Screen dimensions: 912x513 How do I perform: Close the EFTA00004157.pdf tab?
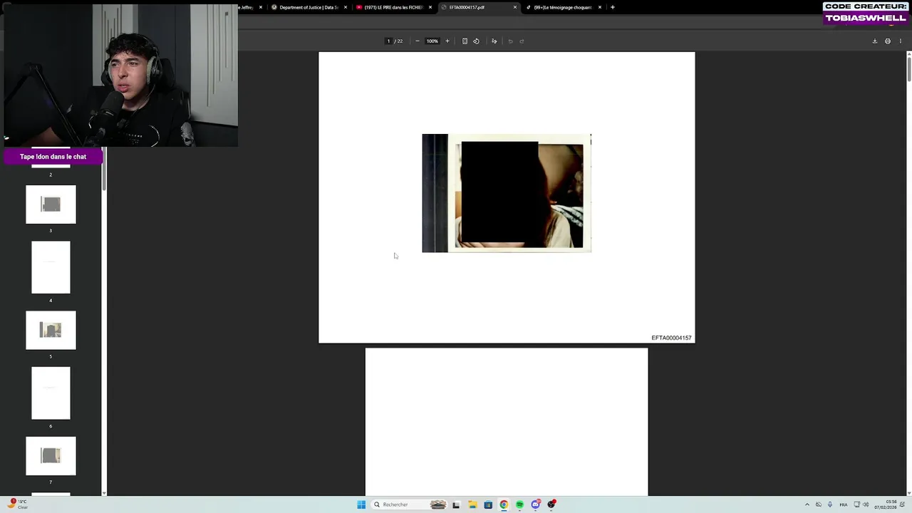(x=515, y=7)
